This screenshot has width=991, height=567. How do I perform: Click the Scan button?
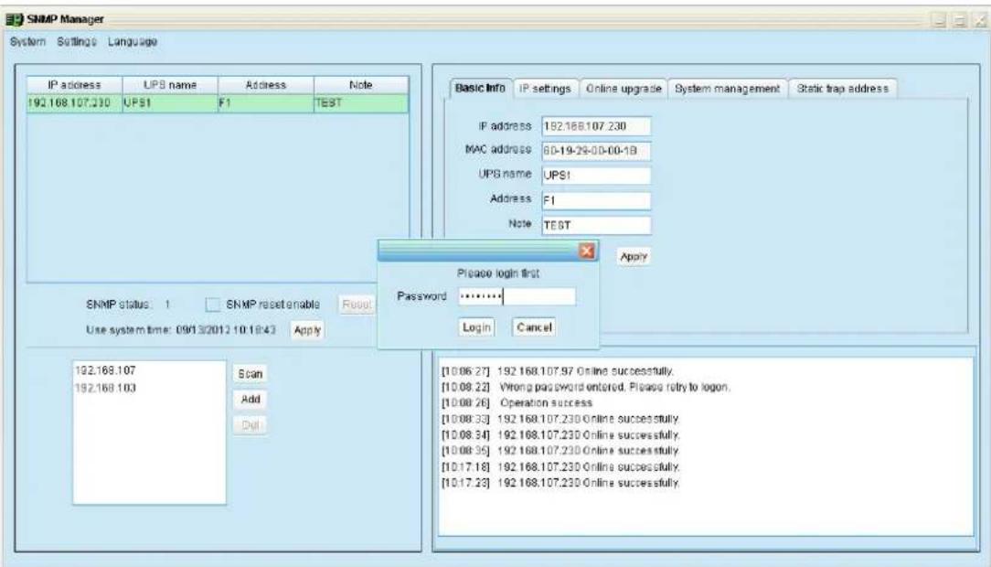click(x=250, y=374)
